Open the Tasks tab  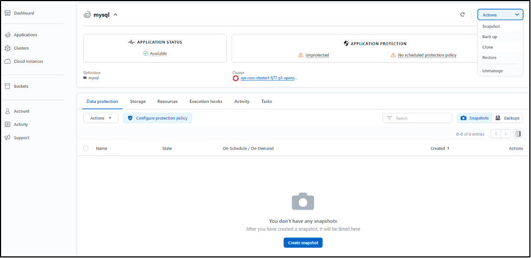pos(267,101)
